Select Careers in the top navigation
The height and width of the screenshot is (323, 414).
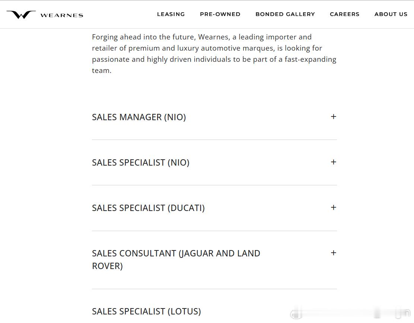pos(345,14)
